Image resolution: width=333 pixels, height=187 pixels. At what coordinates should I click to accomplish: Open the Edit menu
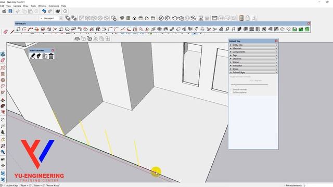2,6
